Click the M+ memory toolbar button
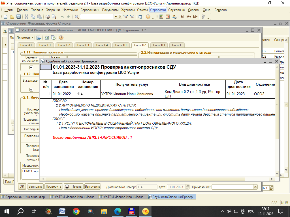 (189, 17)
